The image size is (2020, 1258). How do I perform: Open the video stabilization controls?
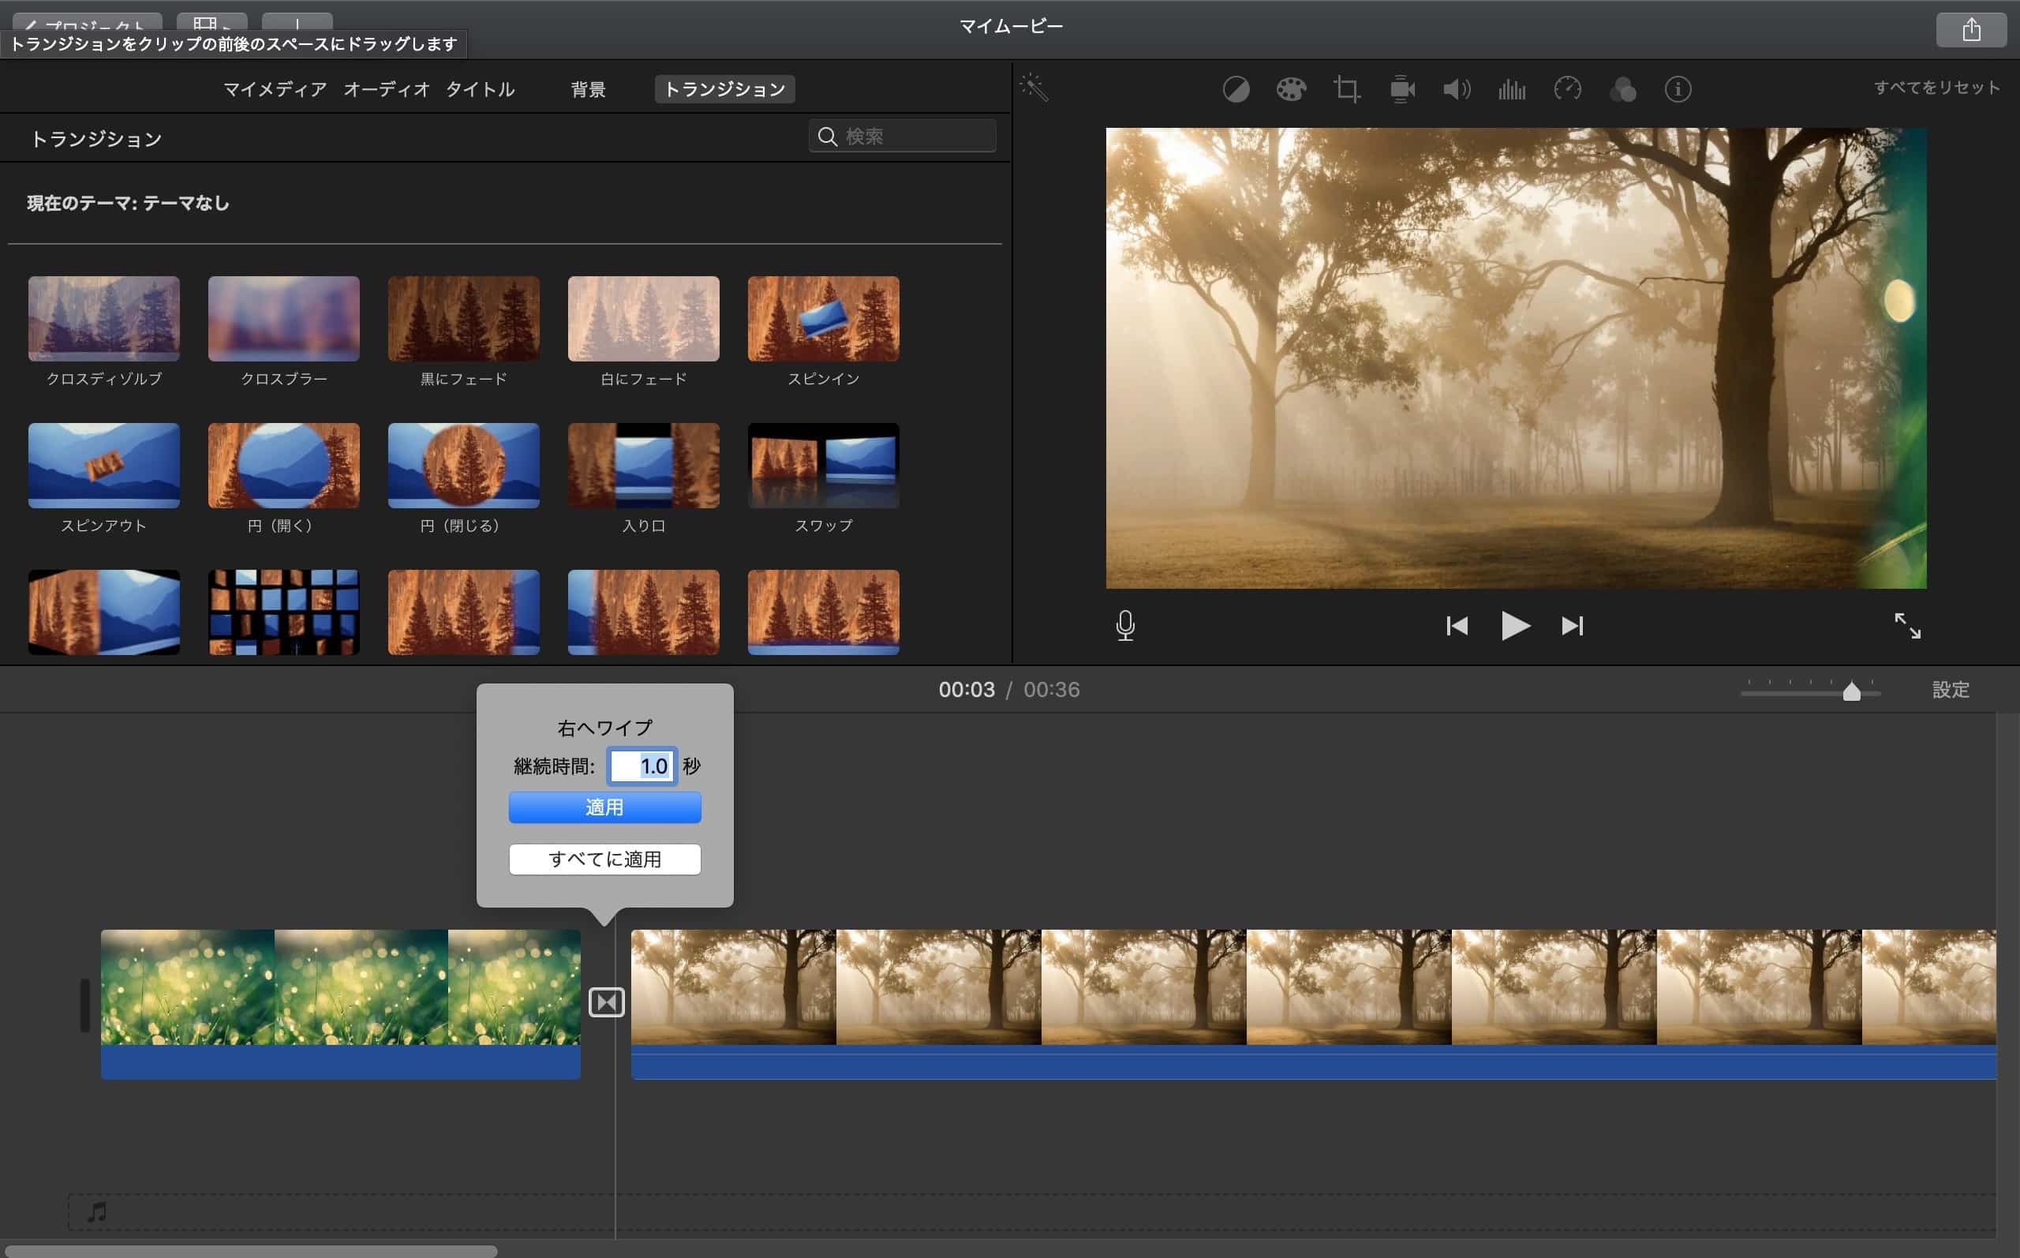click(x=1404, y=89)
